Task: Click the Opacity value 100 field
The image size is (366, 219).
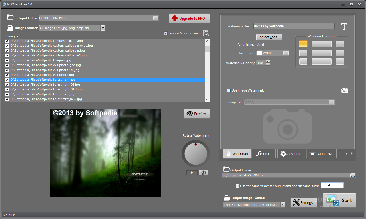Action: coord(261,63)
